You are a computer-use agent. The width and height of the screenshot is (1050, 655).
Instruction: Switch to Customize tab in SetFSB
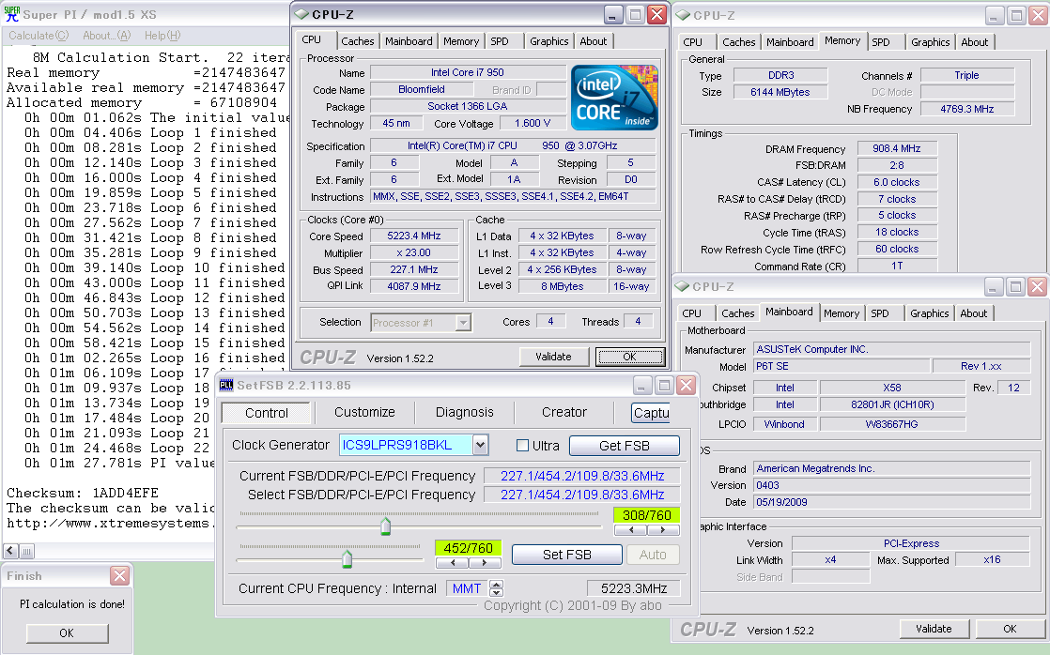pos(364,412)
